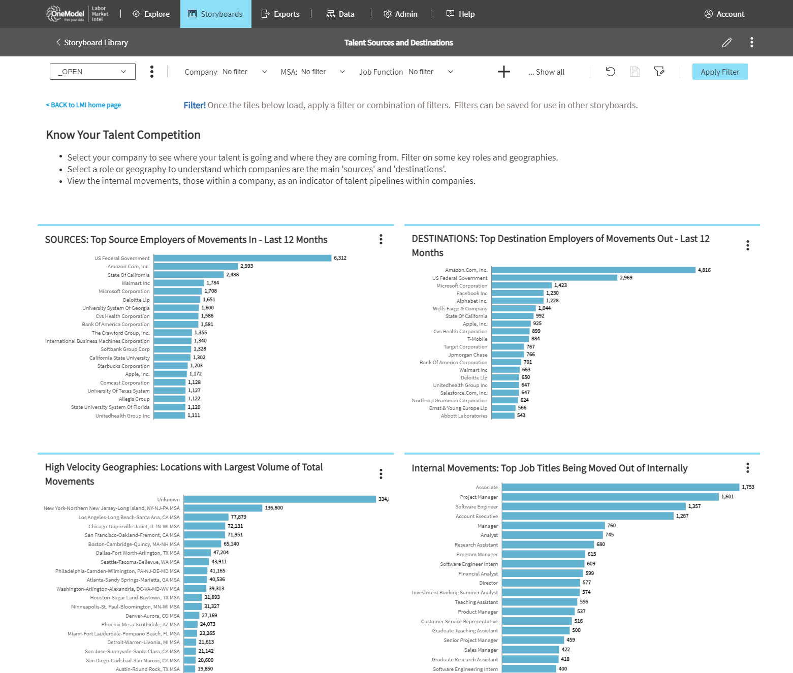Click the plus icon to add filter
Viewport: 793px width, 673px height.
pyautogui.click(x=503, y=72)
